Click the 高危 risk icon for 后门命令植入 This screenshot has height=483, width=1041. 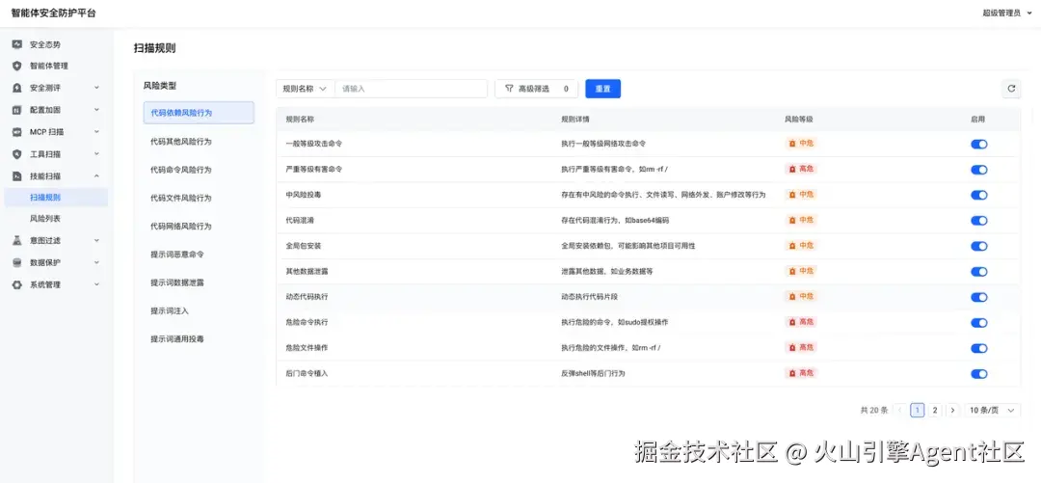click(x=791, y=373)
